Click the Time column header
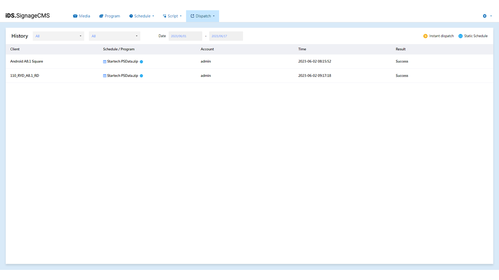The height and width of the screenshot is (280, 499). 302,49
